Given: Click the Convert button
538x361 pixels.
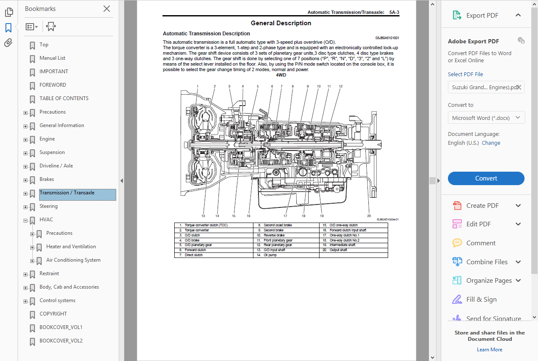Looking at the screenshot, I should click(486, 178).
